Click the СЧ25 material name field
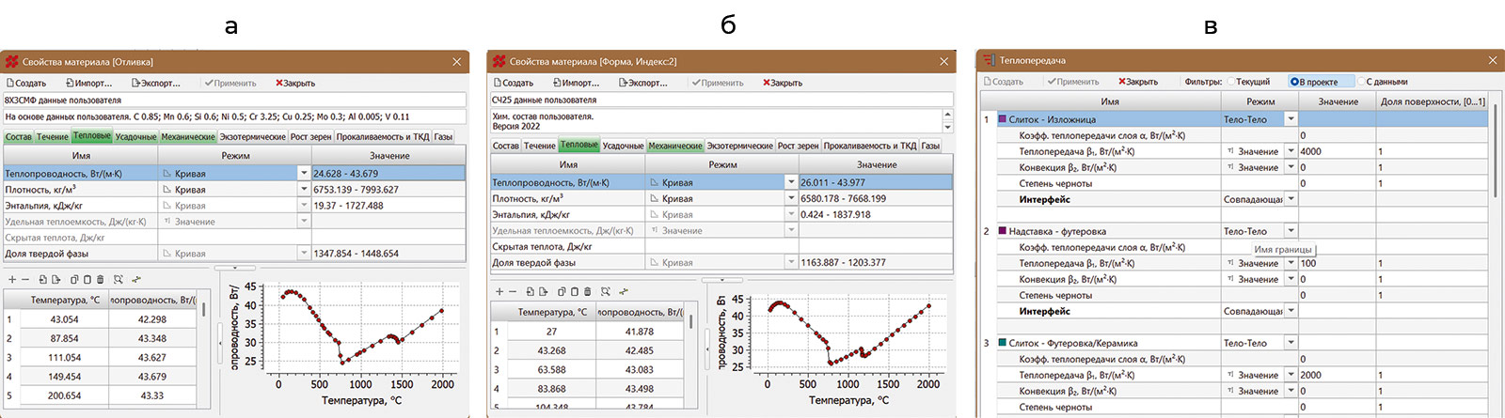Screen dimensions: 1505x418 [x=721, y=101]
